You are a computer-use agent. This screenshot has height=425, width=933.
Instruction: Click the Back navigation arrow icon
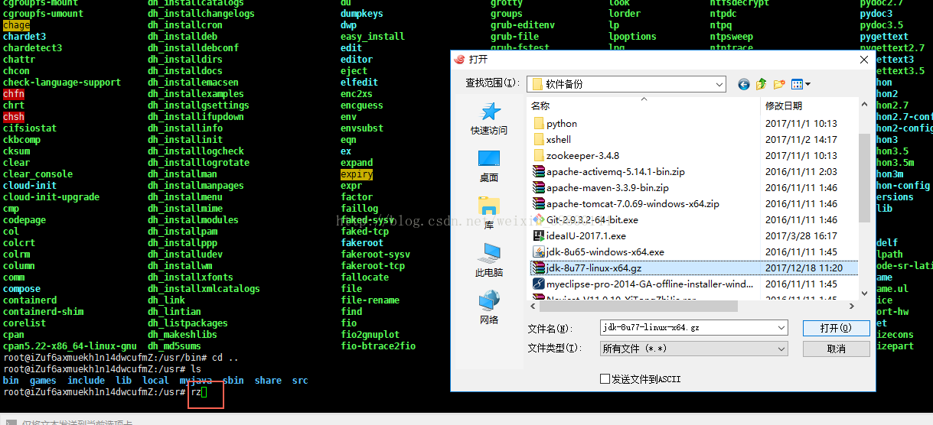pos(743,84)
